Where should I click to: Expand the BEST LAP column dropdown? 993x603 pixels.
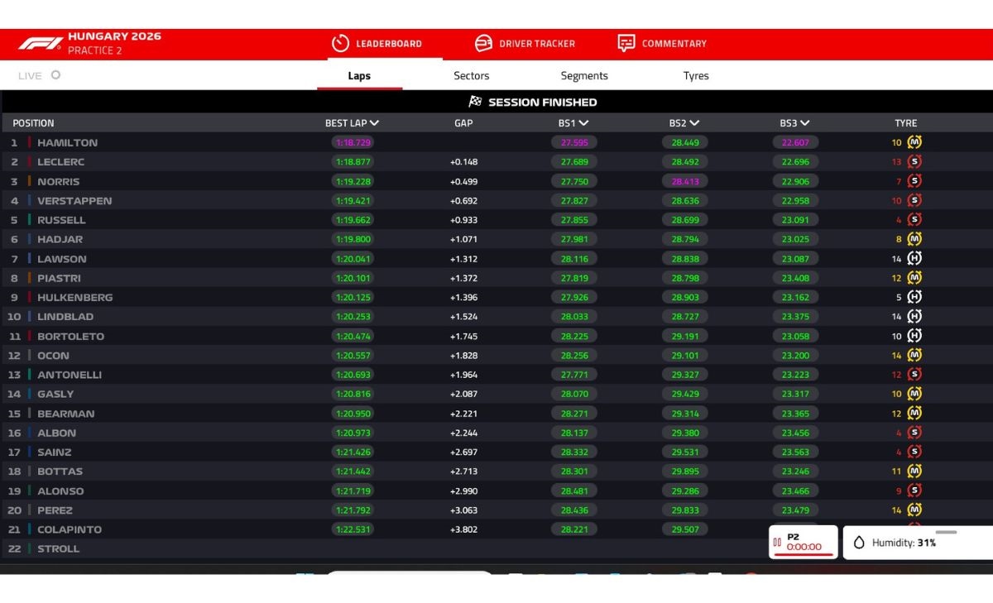375,122
